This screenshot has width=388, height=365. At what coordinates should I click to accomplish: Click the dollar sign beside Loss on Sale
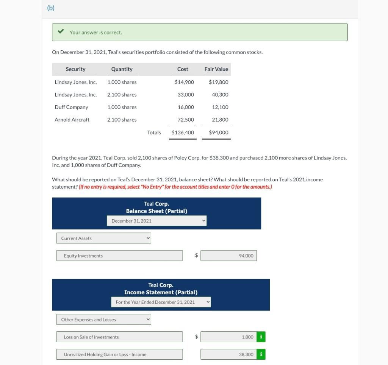point(196,337)
